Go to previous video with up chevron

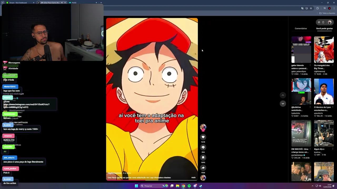click(x=283, y=95)
